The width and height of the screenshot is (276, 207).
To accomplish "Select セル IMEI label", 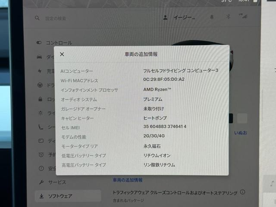I will tap(70, 128).
